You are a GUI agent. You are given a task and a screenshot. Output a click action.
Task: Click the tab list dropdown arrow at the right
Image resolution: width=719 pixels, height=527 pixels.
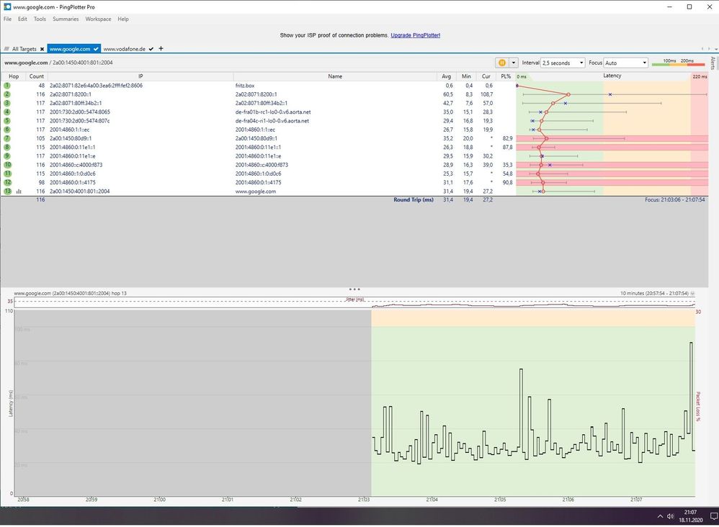pyautogui.click(x=715, y=48)
